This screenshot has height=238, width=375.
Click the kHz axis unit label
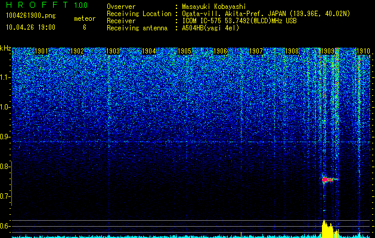[5, 48]
